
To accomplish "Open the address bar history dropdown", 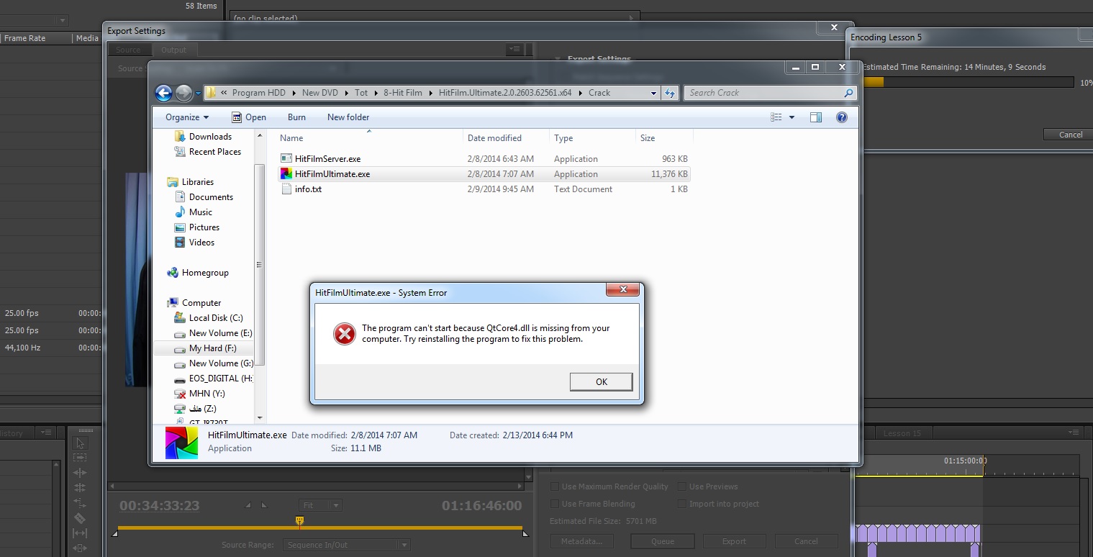I will (653, 93).
